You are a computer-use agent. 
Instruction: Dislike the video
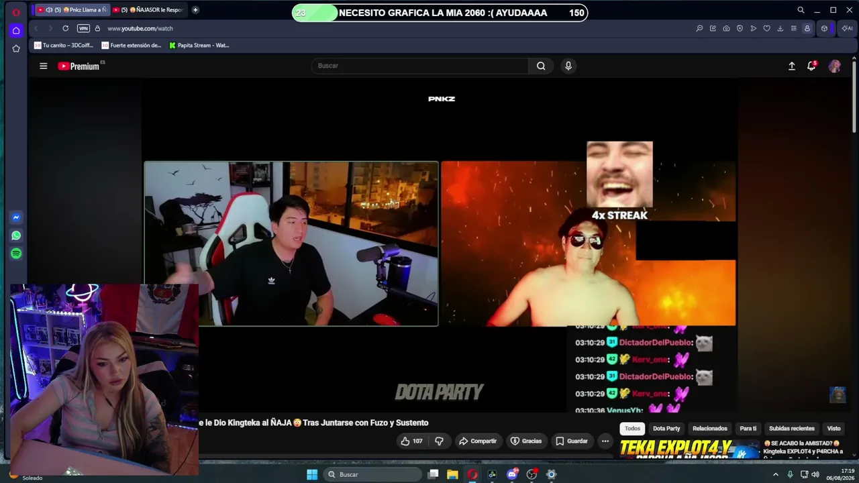[440, 441]
